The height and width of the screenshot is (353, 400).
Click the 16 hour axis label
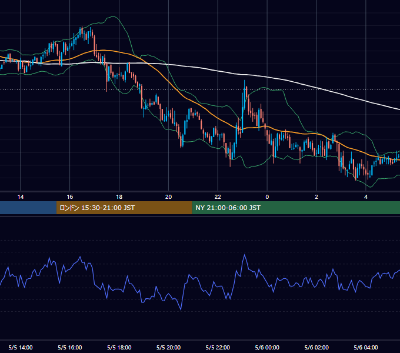(69, 197)
